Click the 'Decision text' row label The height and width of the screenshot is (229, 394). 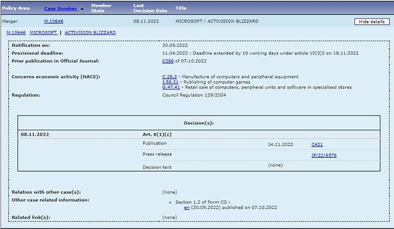(x=157, y=167)
